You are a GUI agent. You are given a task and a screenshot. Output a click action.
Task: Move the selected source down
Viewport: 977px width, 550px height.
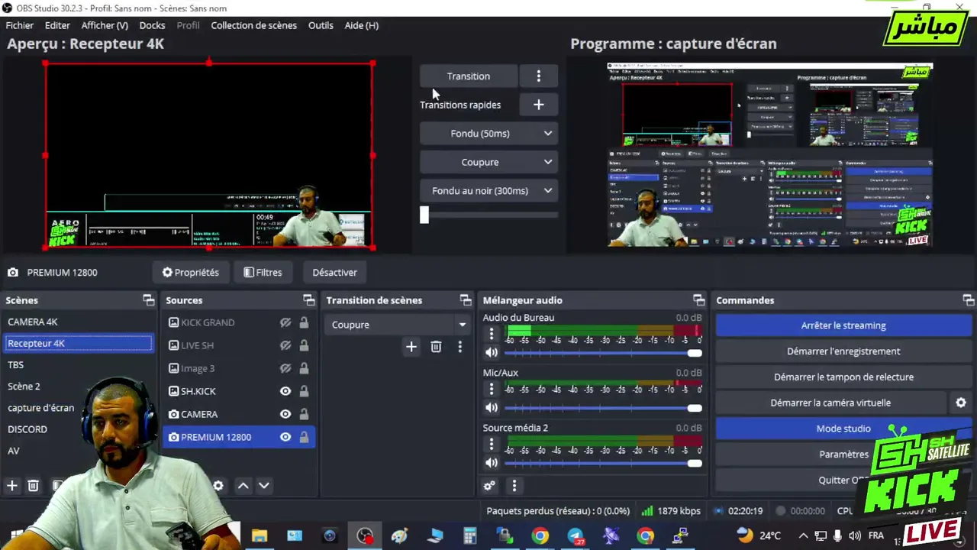264,486
